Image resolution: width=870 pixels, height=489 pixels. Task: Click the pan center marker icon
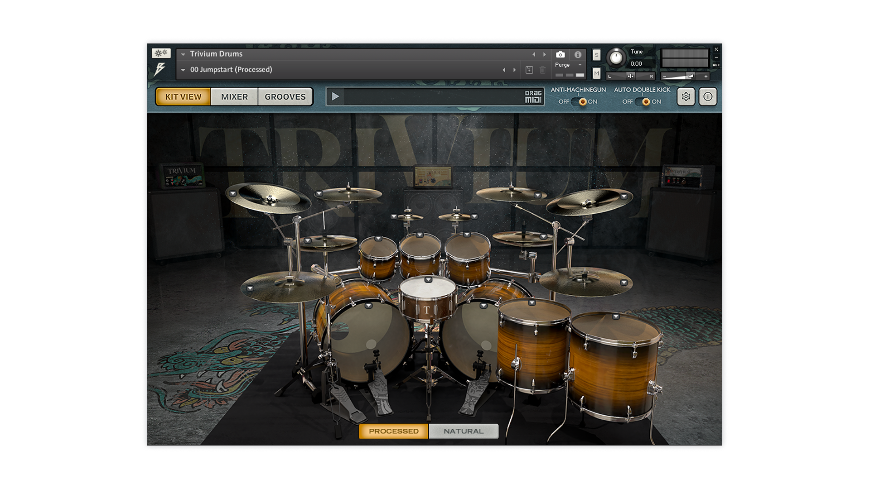click(630, 76)
